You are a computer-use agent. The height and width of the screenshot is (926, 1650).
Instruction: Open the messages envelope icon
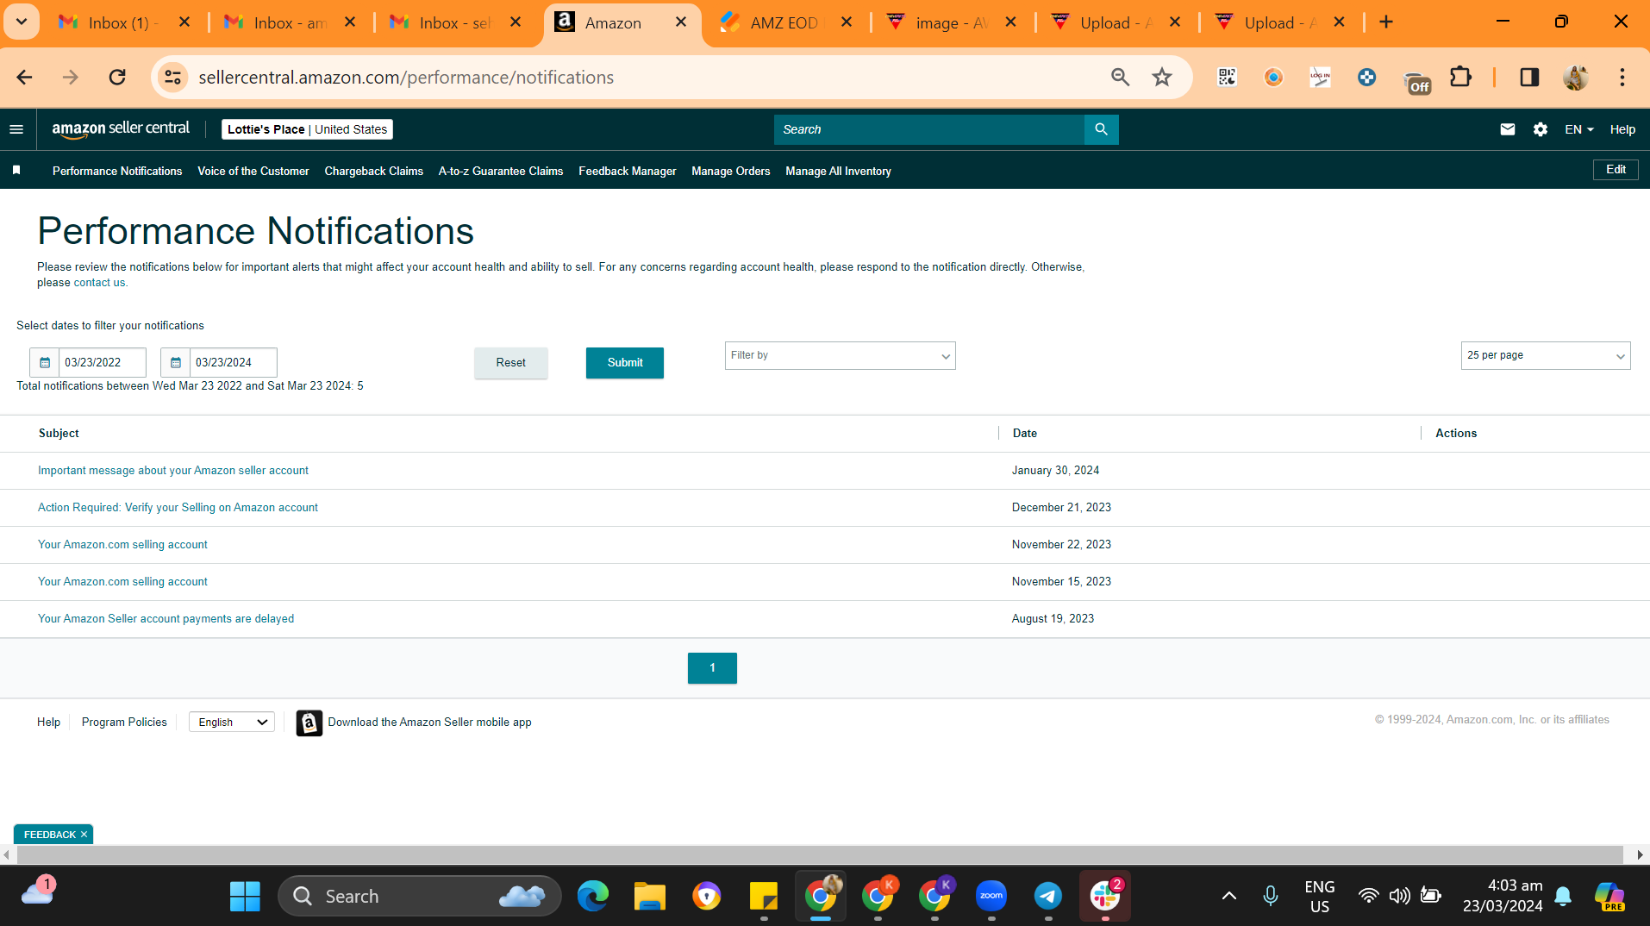click(x=1507, y=129)
